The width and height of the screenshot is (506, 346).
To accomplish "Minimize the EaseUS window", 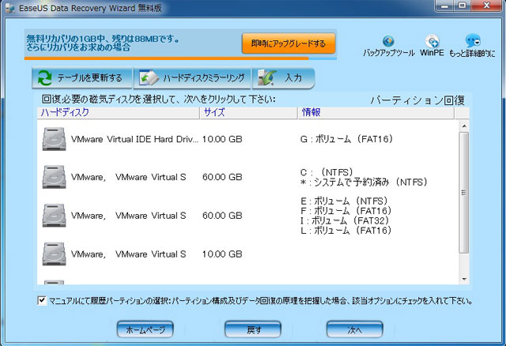I will (444, 6).
